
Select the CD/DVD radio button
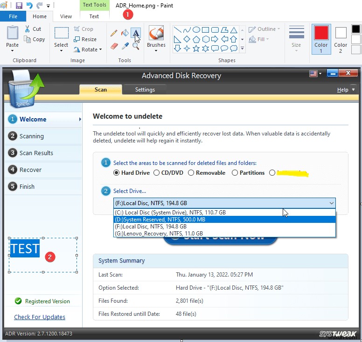156,173
